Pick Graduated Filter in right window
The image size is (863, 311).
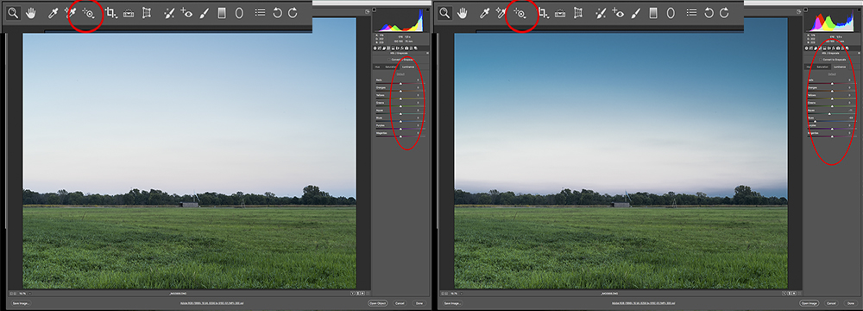[x=653, y=13]
